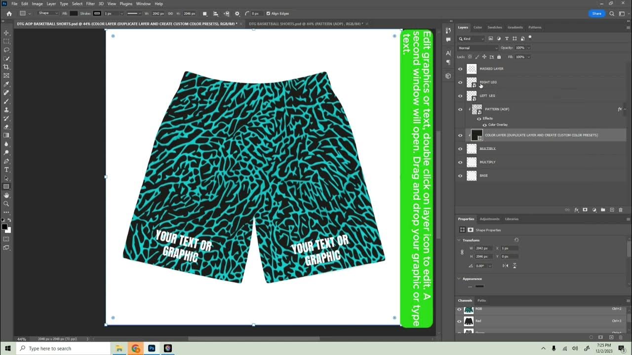Toggle RGB channel visibility

(459, 310)
